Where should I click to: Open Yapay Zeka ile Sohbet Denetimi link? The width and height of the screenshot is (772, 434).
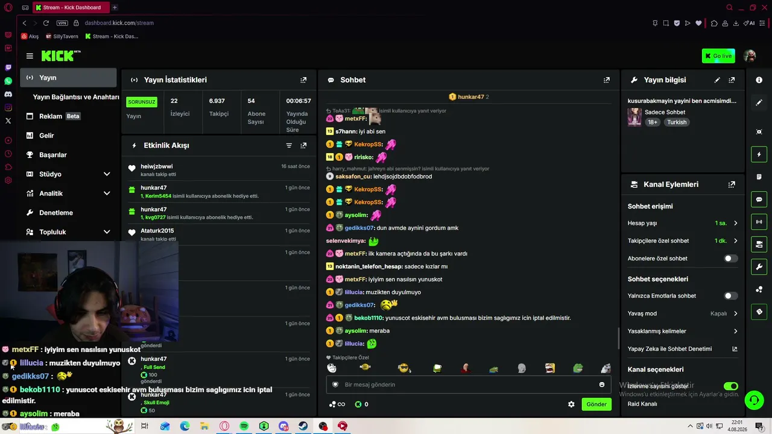coord(682,349)
